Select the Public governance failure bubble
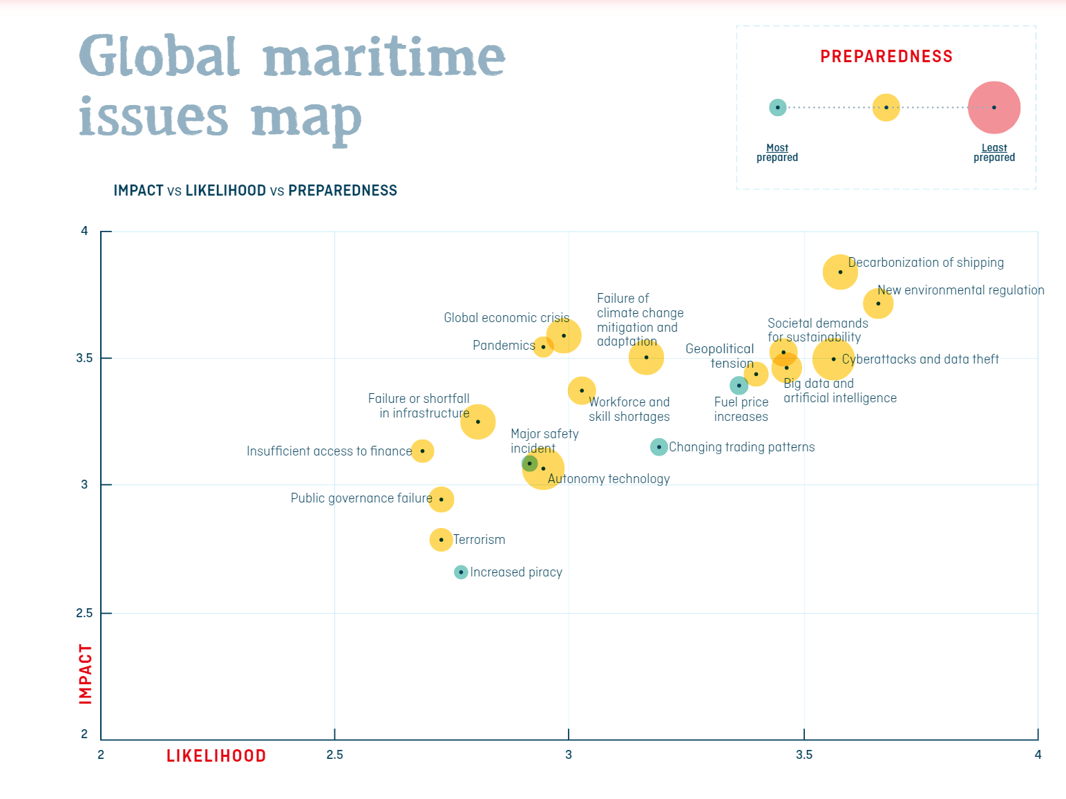 [441, 500]
